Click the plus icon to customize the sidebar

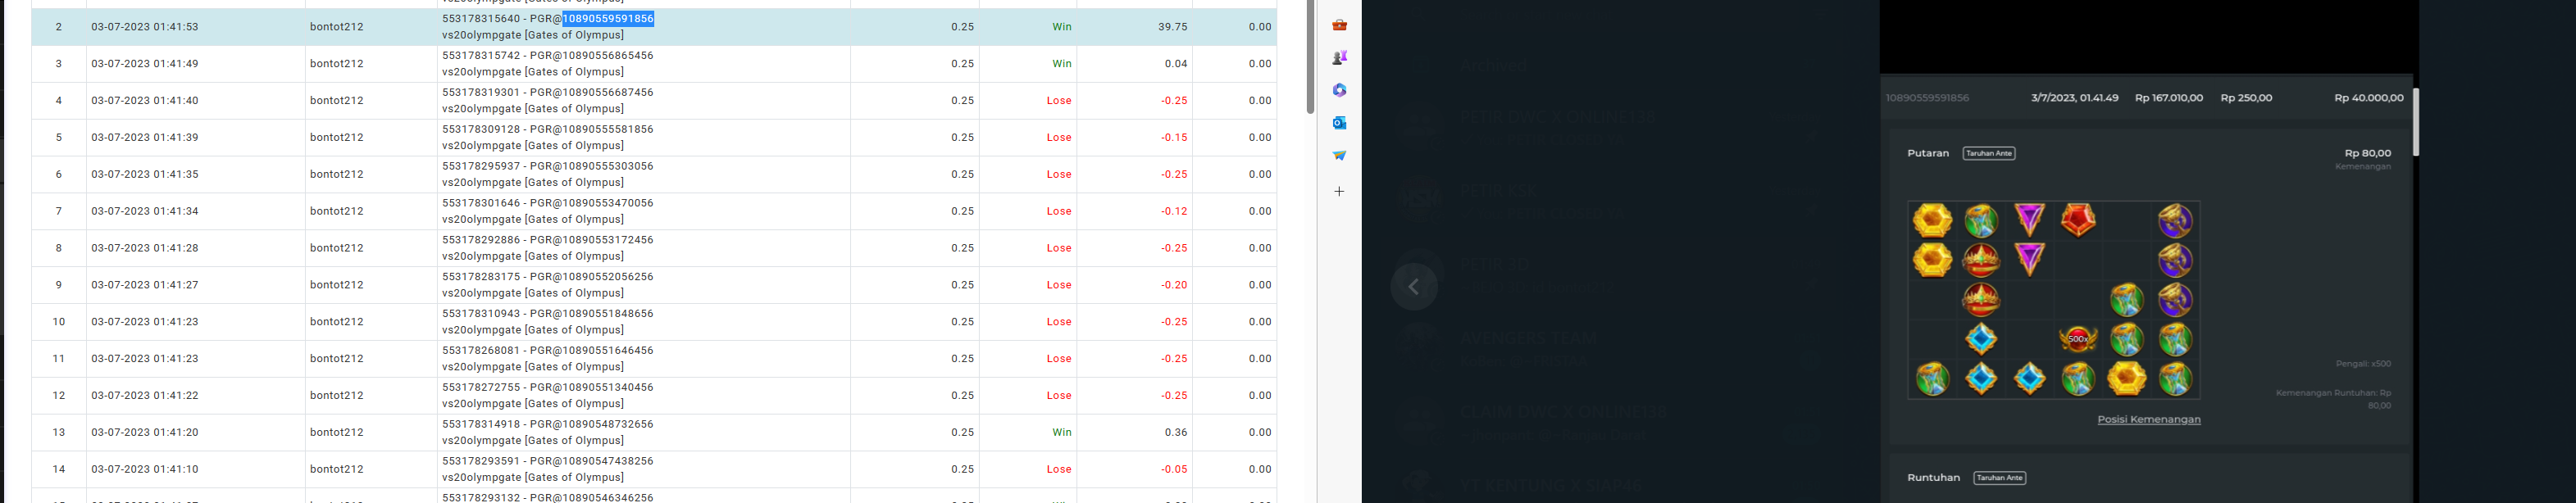1339,191
